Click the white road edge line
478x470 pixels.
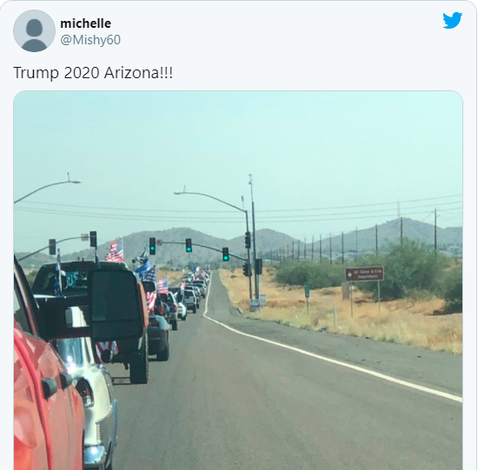pyautogui.click(x=332, y=359)
